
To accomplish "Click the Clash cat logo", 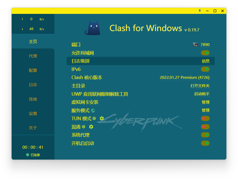I will 92,28.
